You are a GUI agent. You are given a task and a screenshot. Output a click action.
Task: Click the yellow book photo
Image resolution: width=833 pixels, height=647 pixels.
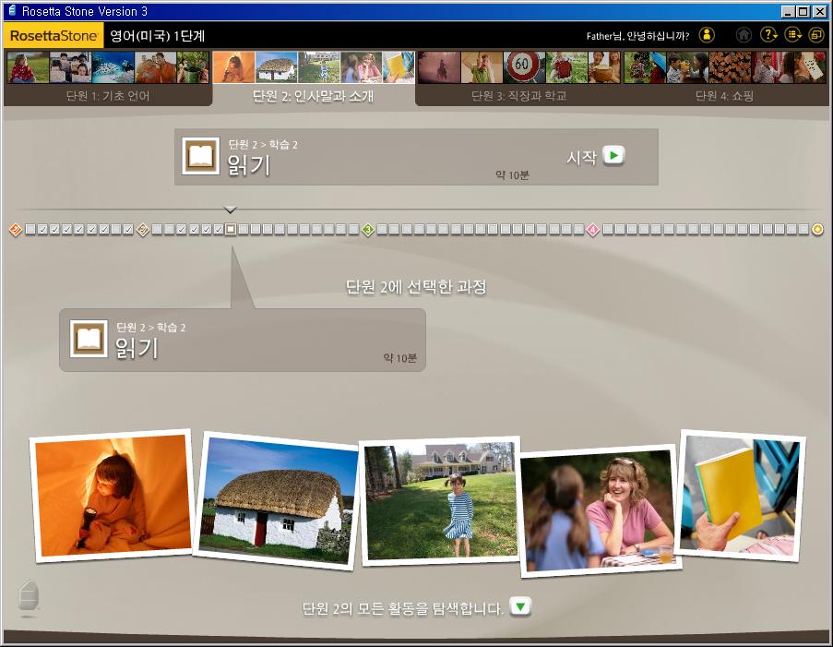click(742, 496)
